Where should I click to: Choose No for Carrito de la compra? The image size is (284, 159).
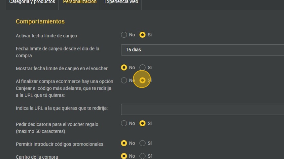point(124,156)
